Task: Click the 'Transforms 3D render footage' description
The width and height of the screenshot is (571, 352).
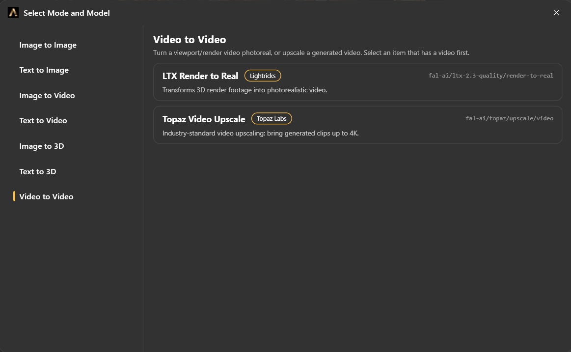Action: coord(245,90)
